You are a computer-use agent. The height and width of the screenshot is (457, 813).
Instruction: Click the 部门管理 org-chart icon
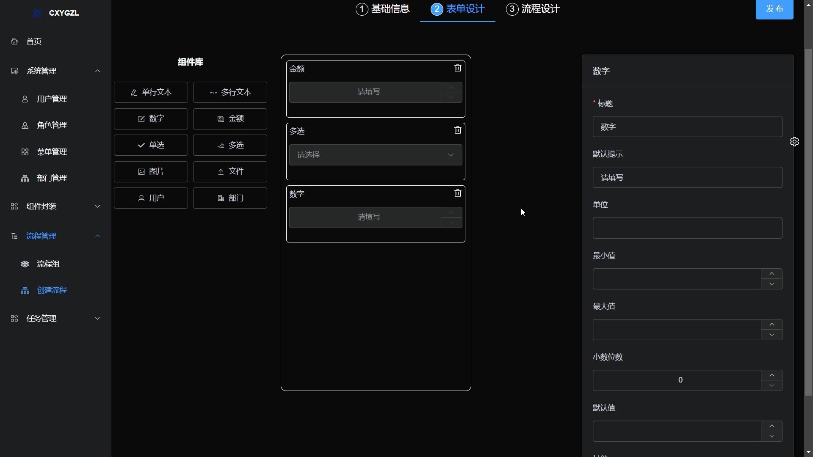(25, 178)
